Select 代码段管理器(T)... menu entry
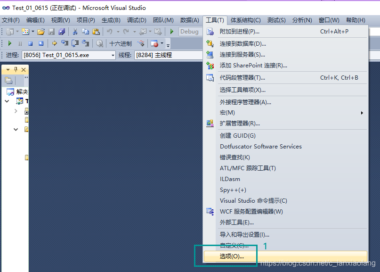Image resolution: width=380 pixels, height=272 pixels. click(285, 78)
